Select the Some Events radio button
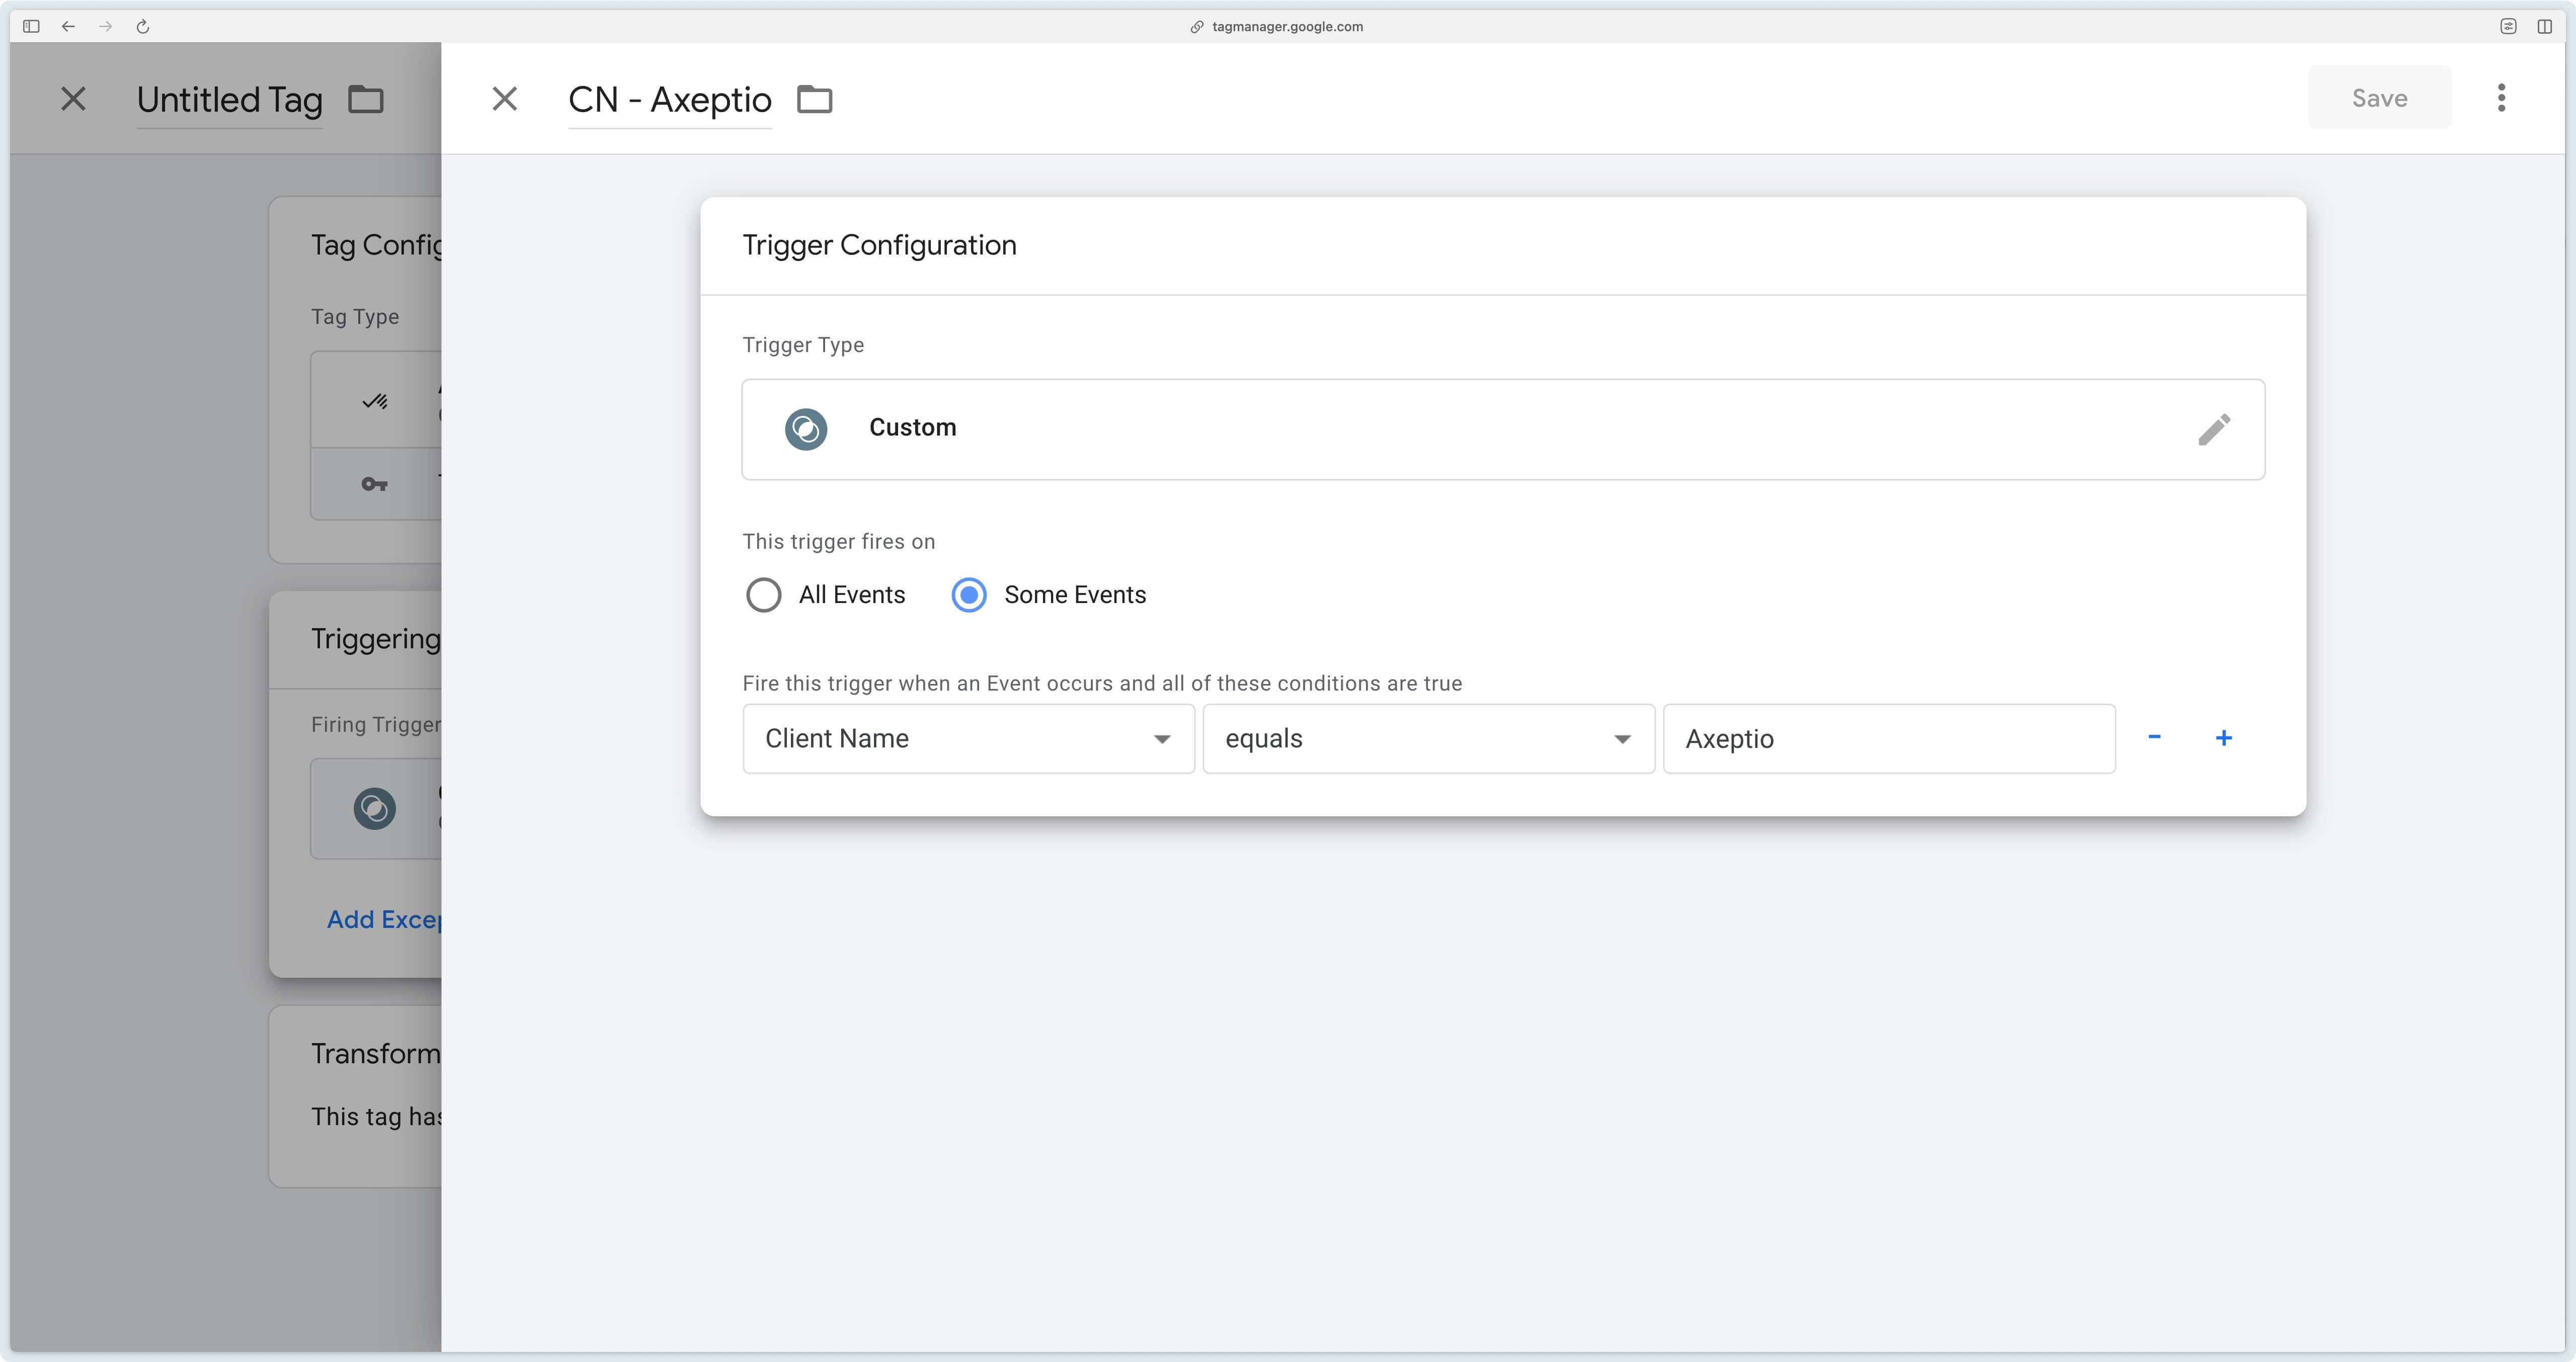 pyautogui.click(x=968, y=595)
